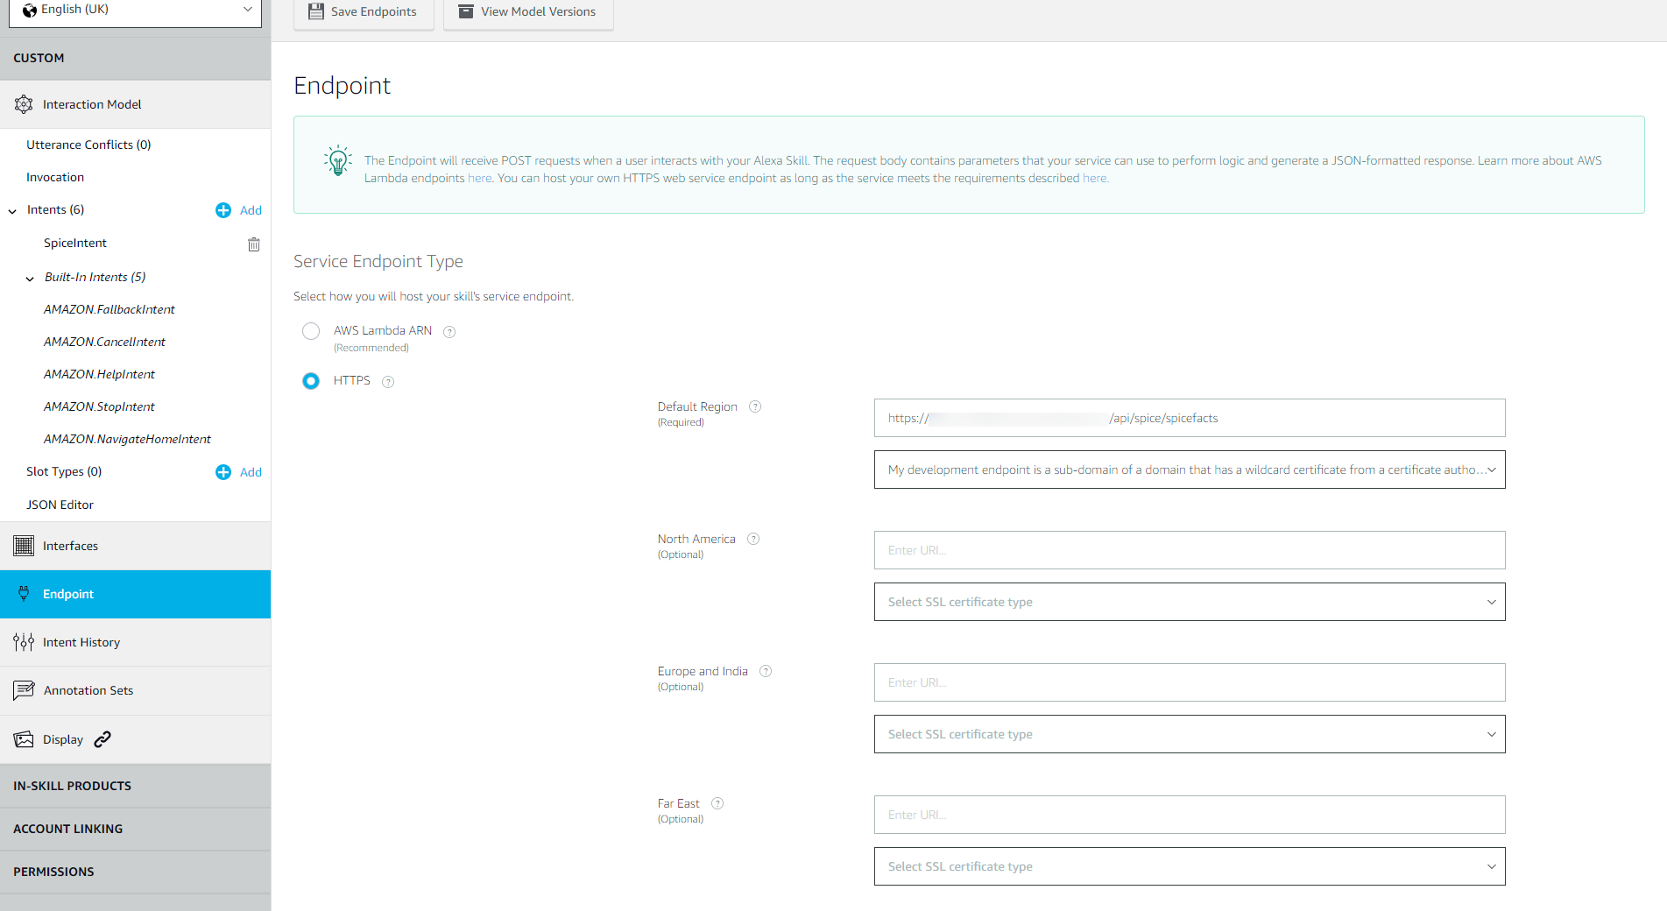The height and width of the screenshot is (911, 1667).
Task: Open Utterance Conflicts (0)
Action: coord(88,145)
